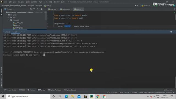Select asgi.py in project tree
This screenshot has height=99, width=176.
point(16,25)
